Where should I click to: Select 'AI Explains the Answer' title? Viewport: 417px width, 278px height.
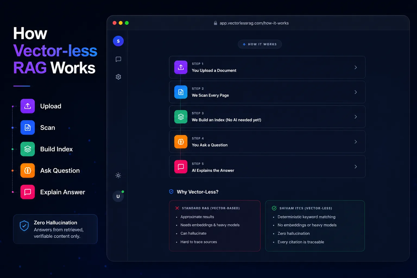213,170
